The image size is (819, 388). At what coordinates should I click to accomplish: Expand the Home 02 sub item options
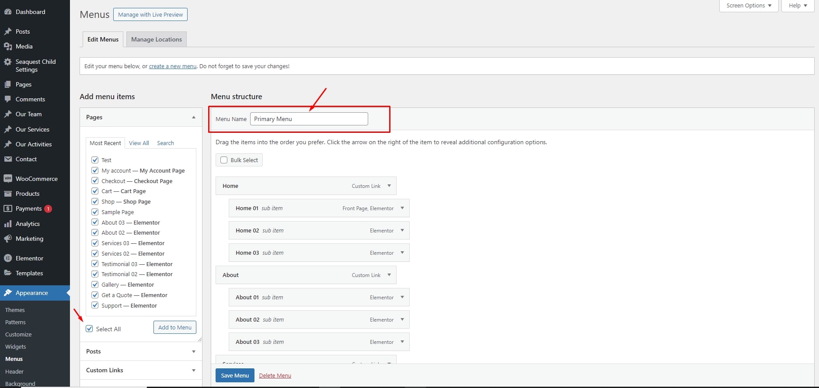[x=402, y=230]
